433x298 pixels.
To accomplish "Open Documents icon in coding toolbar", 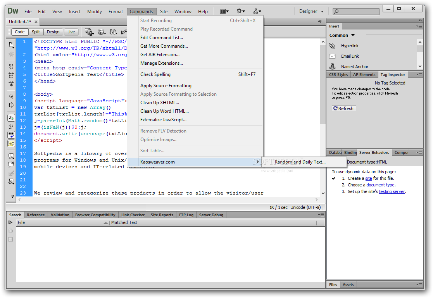I will 11,45.
